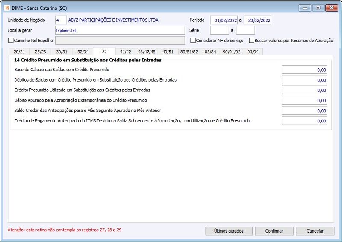
Task: Click the Série label
Action: tap(194, 30)
